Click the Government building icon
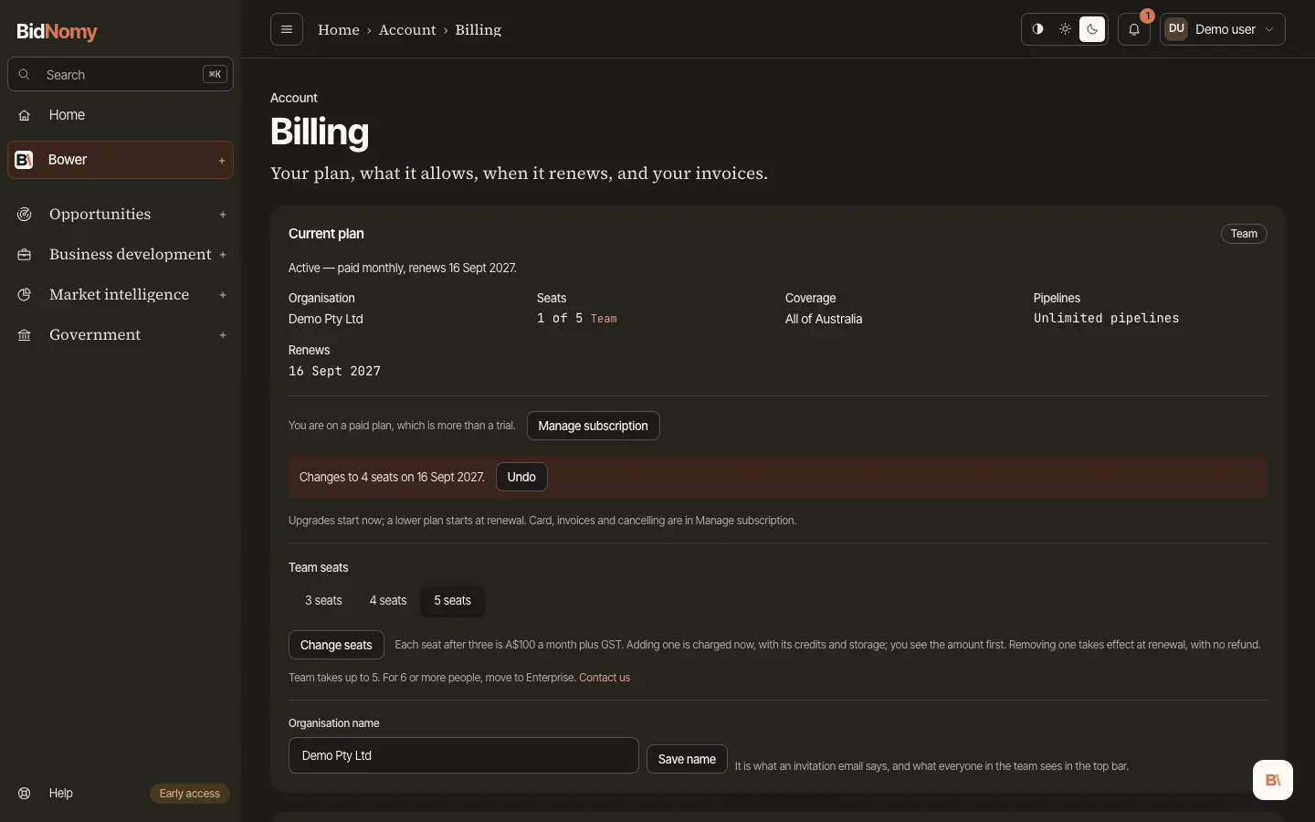Image resolution: width=1315 pixels, height=822 pixels. point(25,335)
